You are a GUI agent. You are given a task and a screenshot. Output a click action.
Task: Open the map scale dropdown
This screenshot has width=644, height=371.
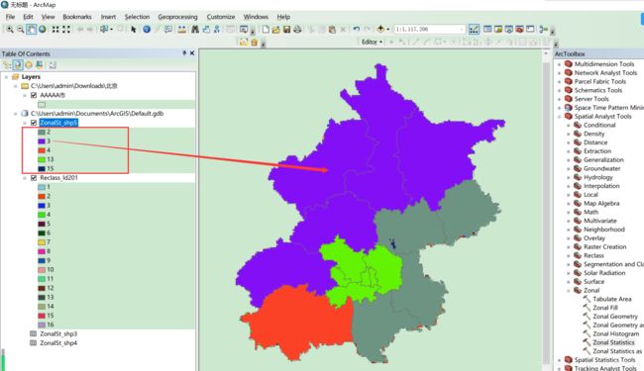pyautogui.click(x=462, y=30)
